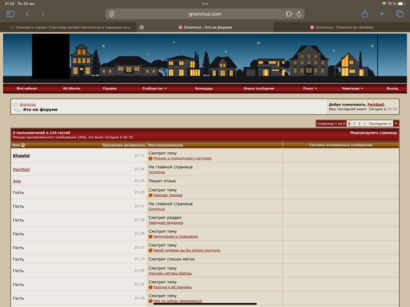Viewport: 410px width, 307px height.
Task: Open topic 'Мнение о предыдущем участнике'
Action: (x=182, y=159)
